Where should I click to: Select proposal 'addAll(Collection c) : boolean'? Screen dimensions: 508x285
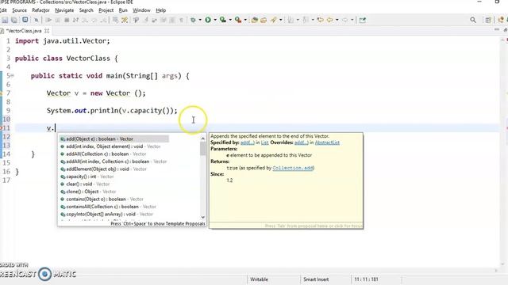103,154
